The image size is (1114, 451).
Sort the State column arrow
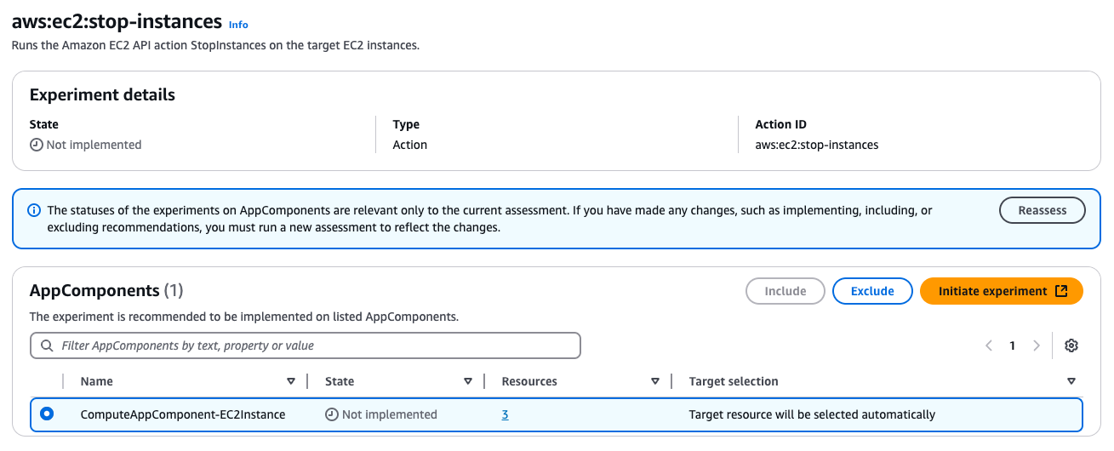point(468,381)
